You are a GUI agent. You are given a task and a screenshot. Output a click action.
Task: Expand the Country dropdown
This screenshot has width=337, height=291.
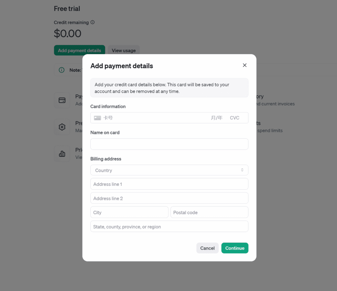(169, 170)
